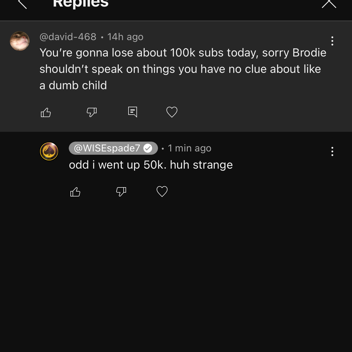This screenshot has width=352, height=352.
Task: Open the @WISEspade7 channel name badge
Action: 113,148
